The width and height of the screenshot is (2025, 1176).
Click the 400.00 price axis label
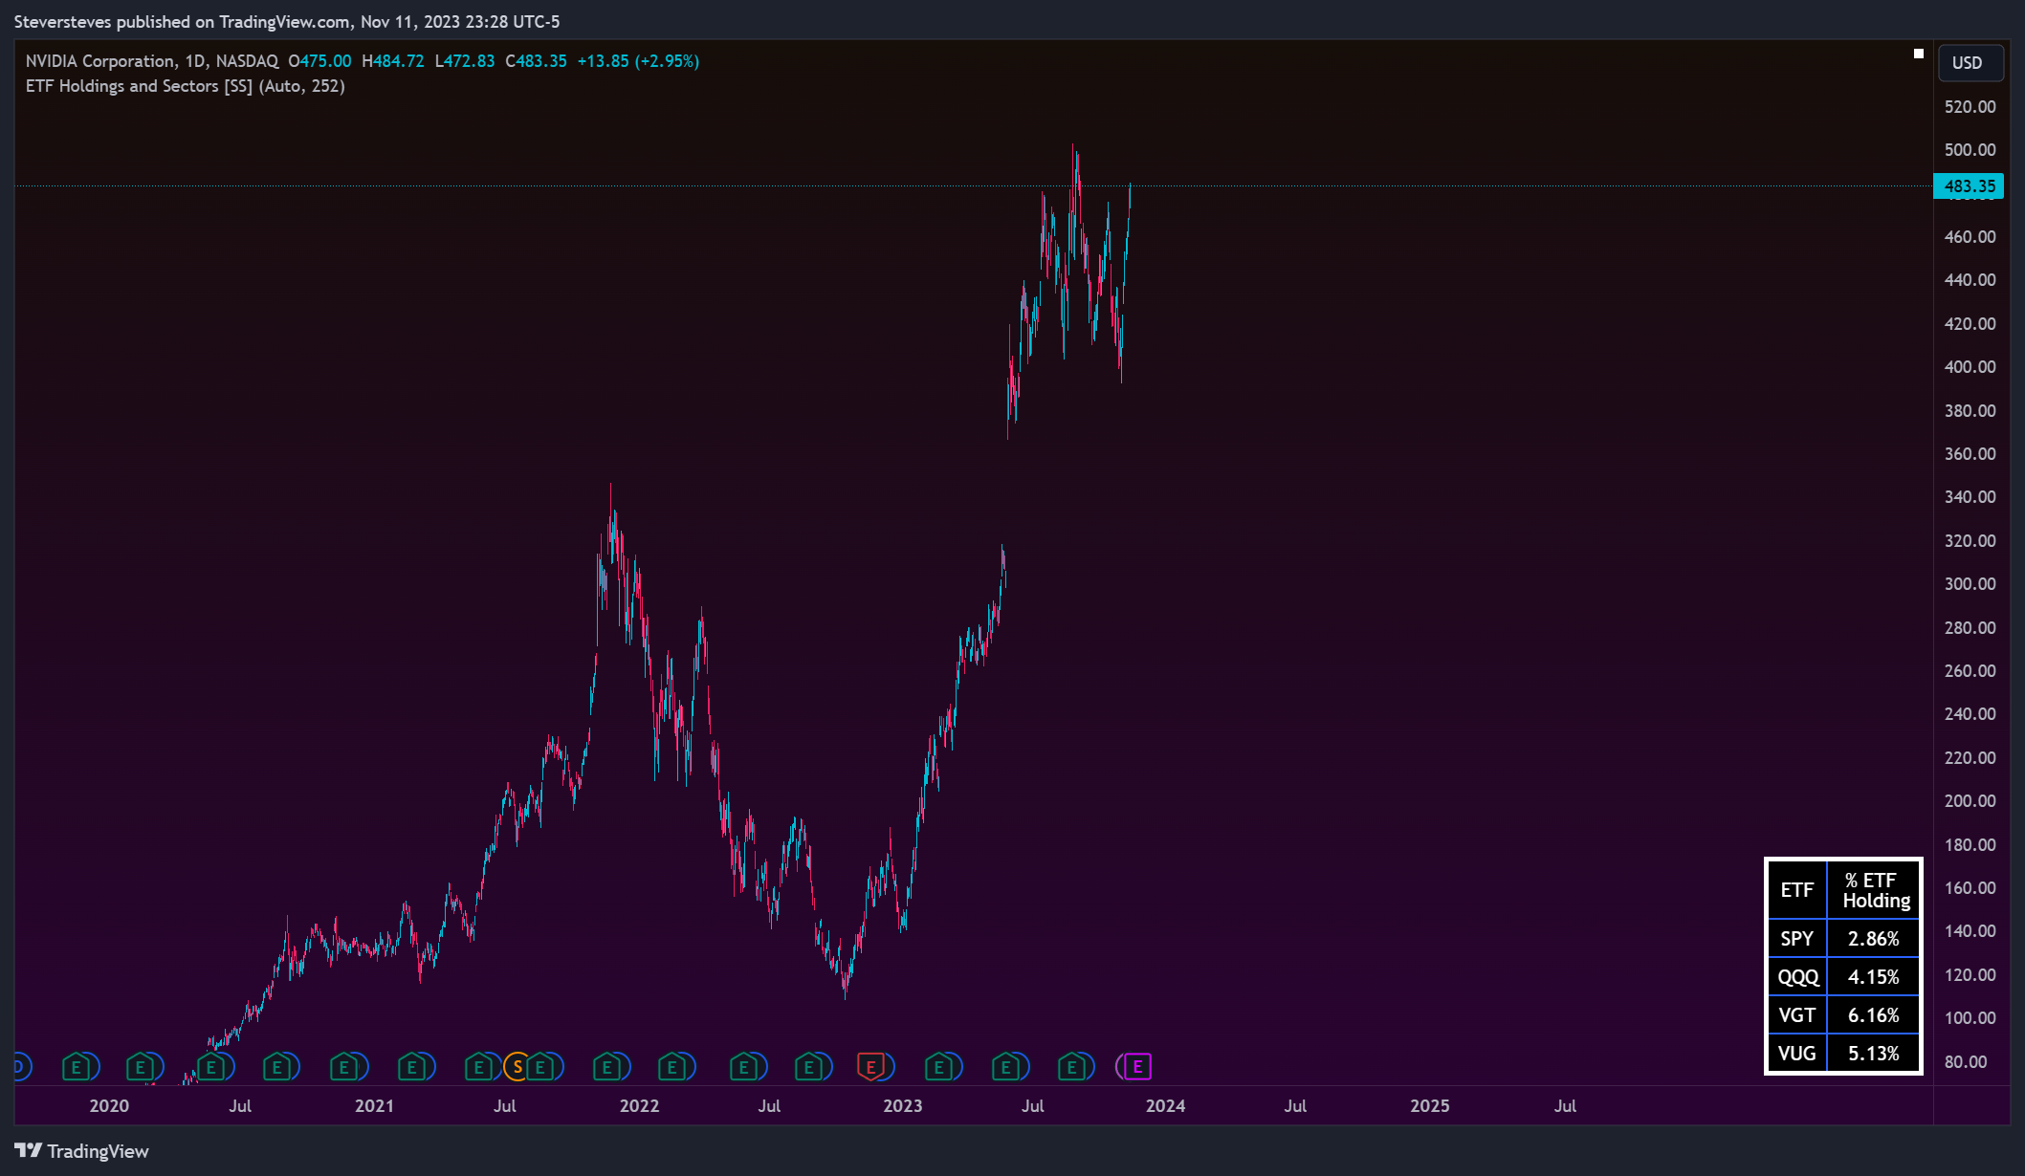click(x=1970, y=367)
